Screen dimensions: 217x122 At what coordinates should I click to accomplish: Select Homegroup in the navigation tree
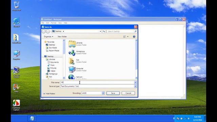[x=52, y=74]
